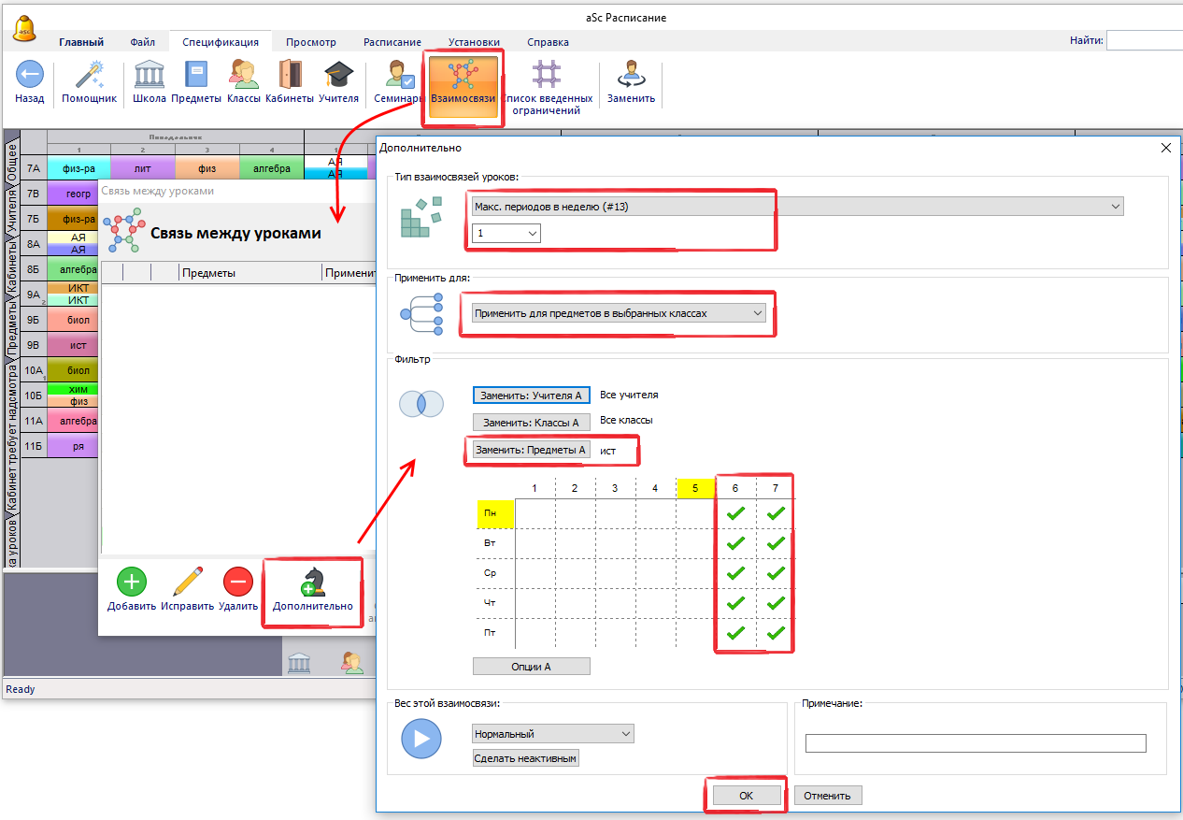Open the Школа settings icon
Viewport: 1183px width, 820px height.
pyautogui.click(x=150, y=75)
